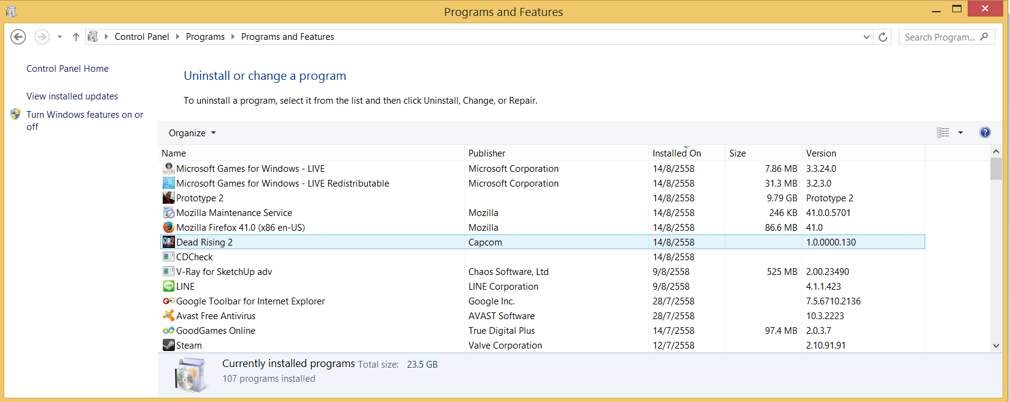Click the Search Programs input field
Screen dimensions: 1010x402
pyautogui.click(x=939, y=37)
